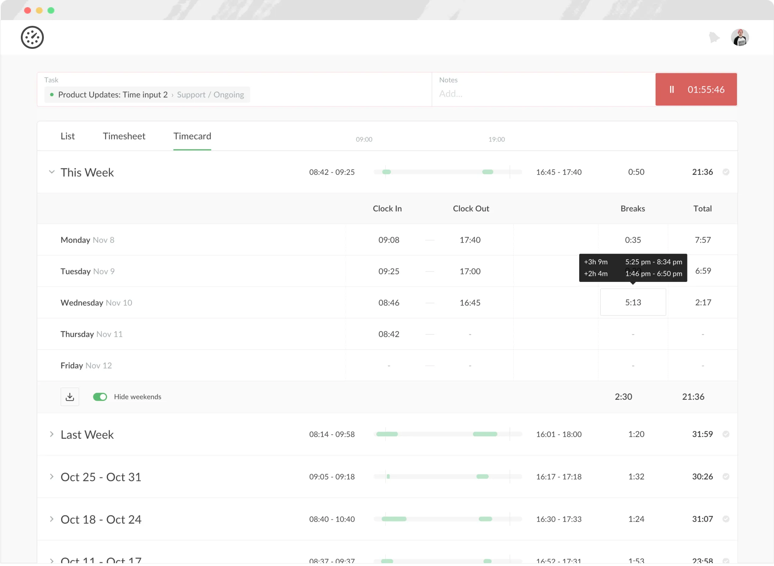Click the checkmark for Oct 18 - Oct 24 week
This screenshot has width=774, height=566.
pos(726,519)
